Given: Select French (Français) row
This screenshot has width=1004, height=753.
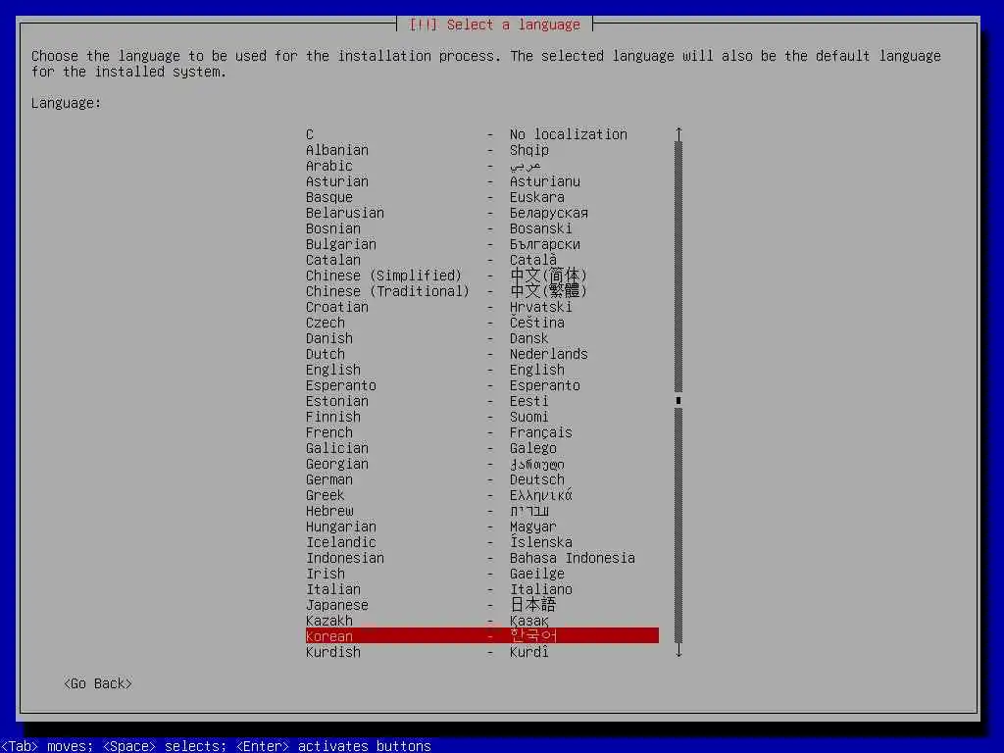Looking at the screenshot, I should coord(482,432).
